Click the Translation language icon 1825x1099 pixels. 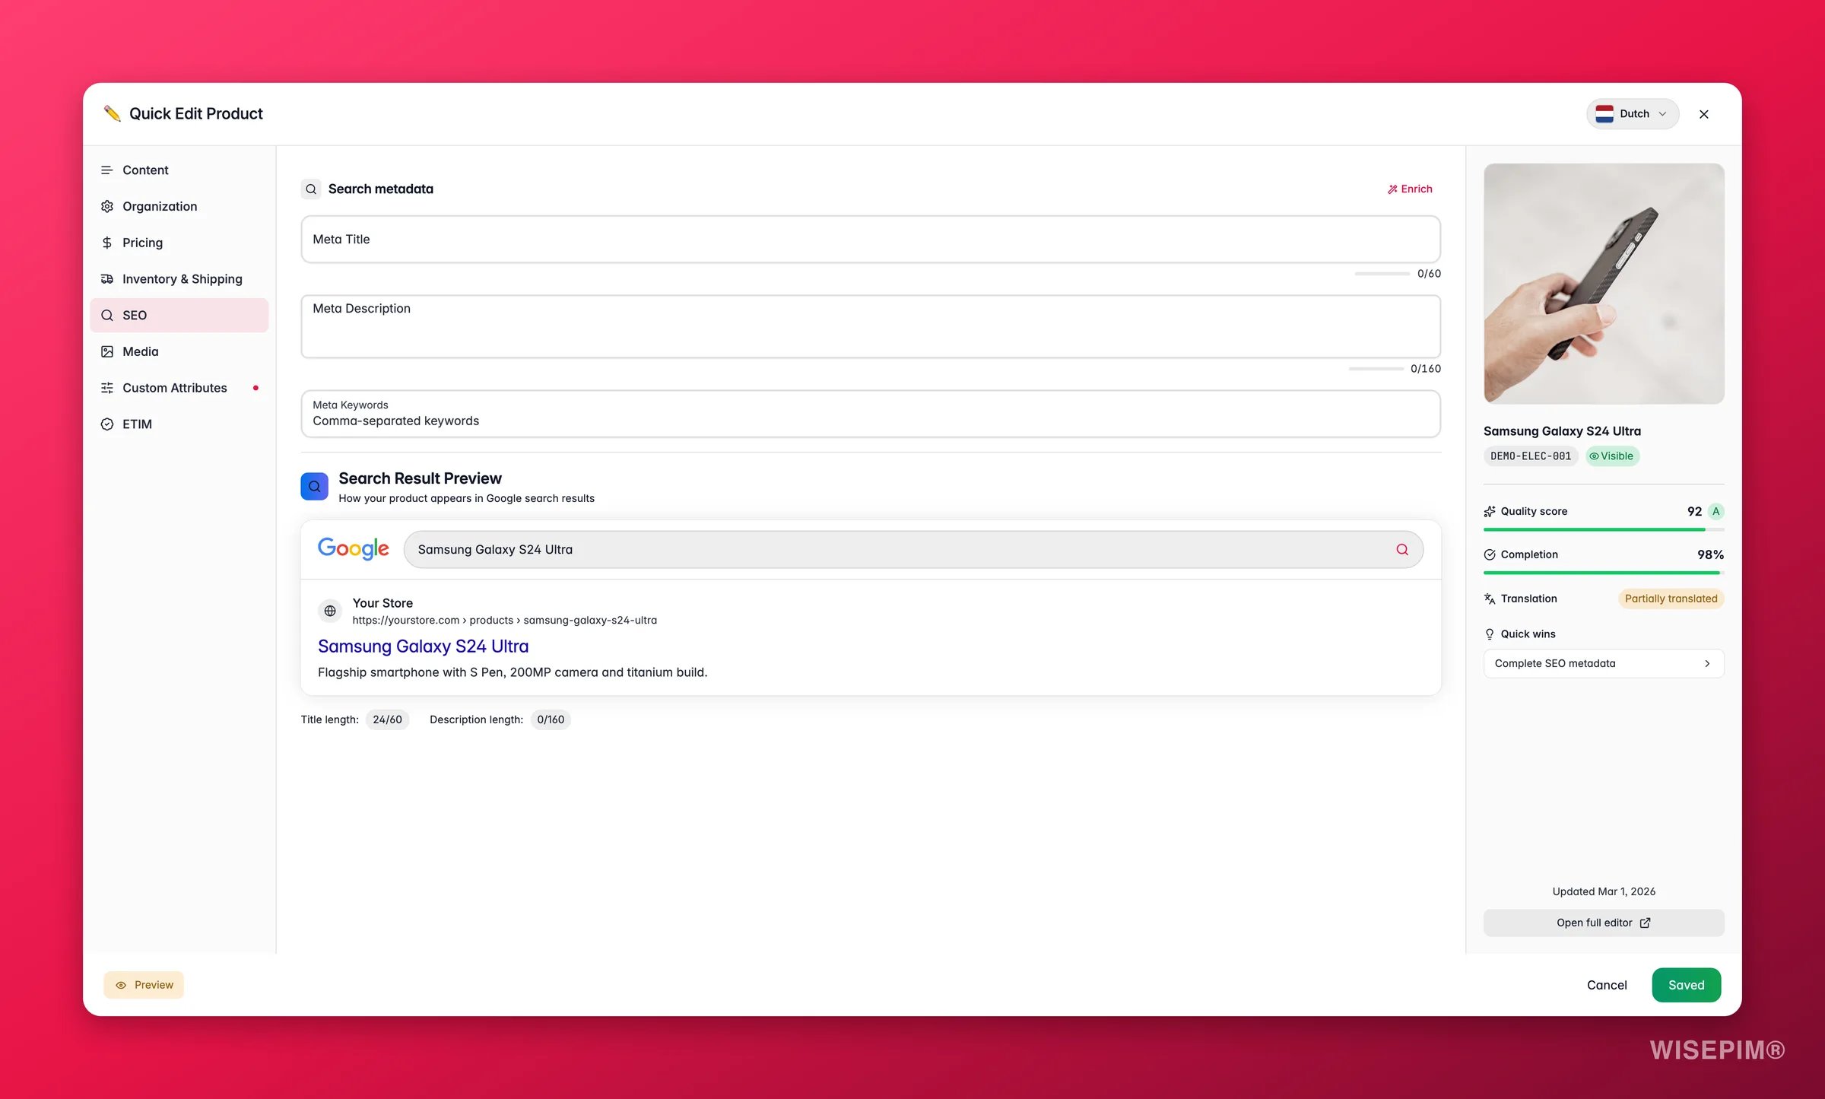(1490, 599)
